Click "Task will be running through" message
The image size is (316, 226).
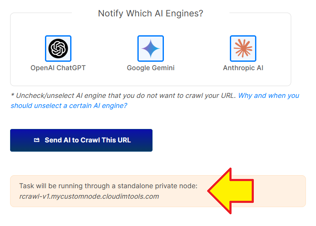pyautogui.click(x=63, y=186)
